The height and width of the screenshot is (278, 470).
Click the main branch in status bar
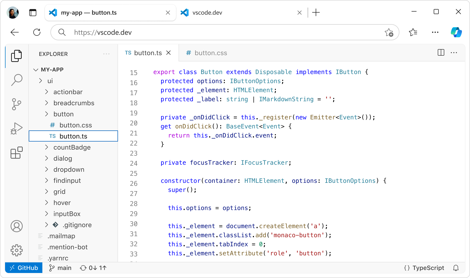pos(60,268)
